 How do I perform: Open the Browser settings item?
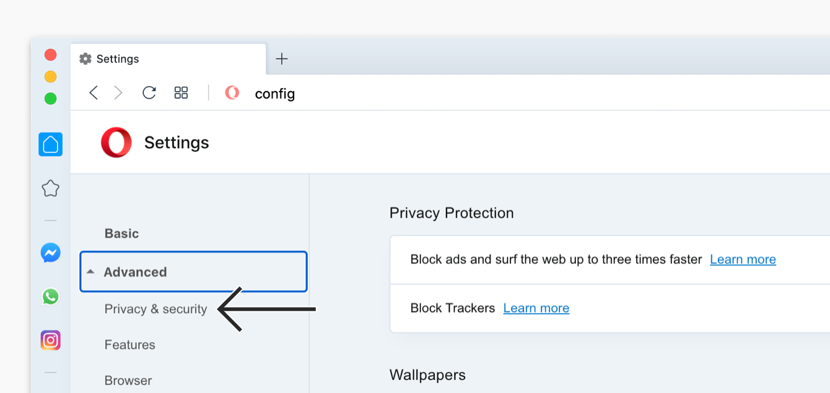click(128, 381)
